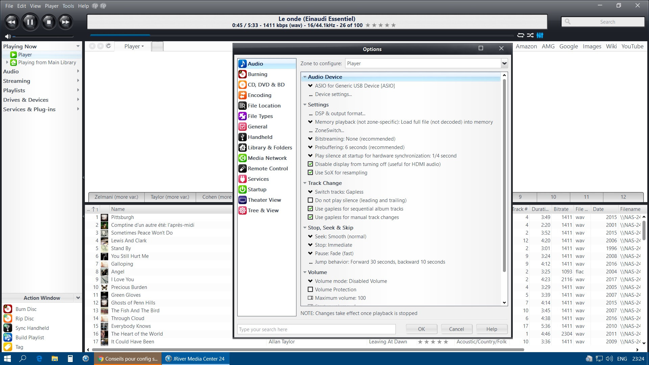Click the pause playback button
The image size is (649, 365).
(30, 22)
